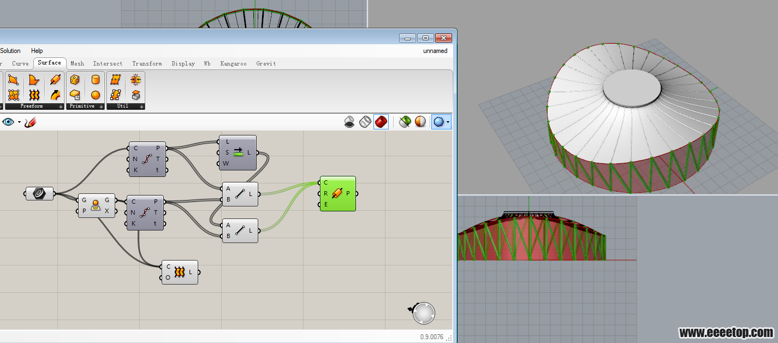Open the Help menu
The image size is (778, 343).
tap(37, 51)
